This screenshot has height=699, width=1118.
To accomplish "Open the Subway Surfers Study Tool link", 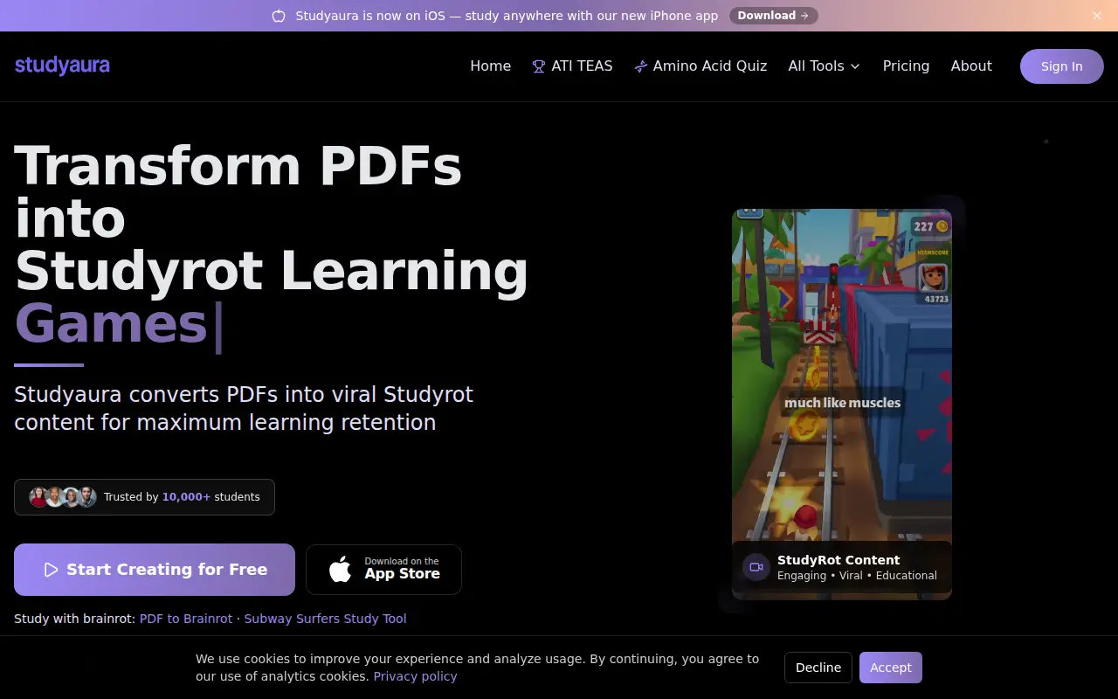I will coord(325,619).
